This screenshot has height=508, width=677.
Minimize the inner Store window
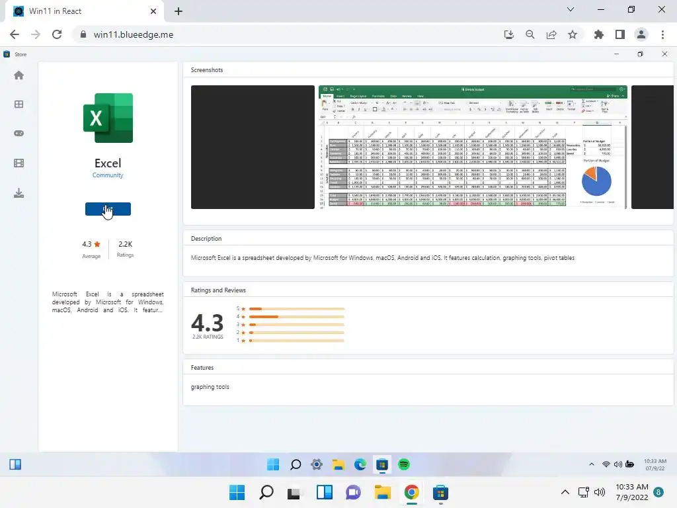pyautogui.click(x=616, y=54)
